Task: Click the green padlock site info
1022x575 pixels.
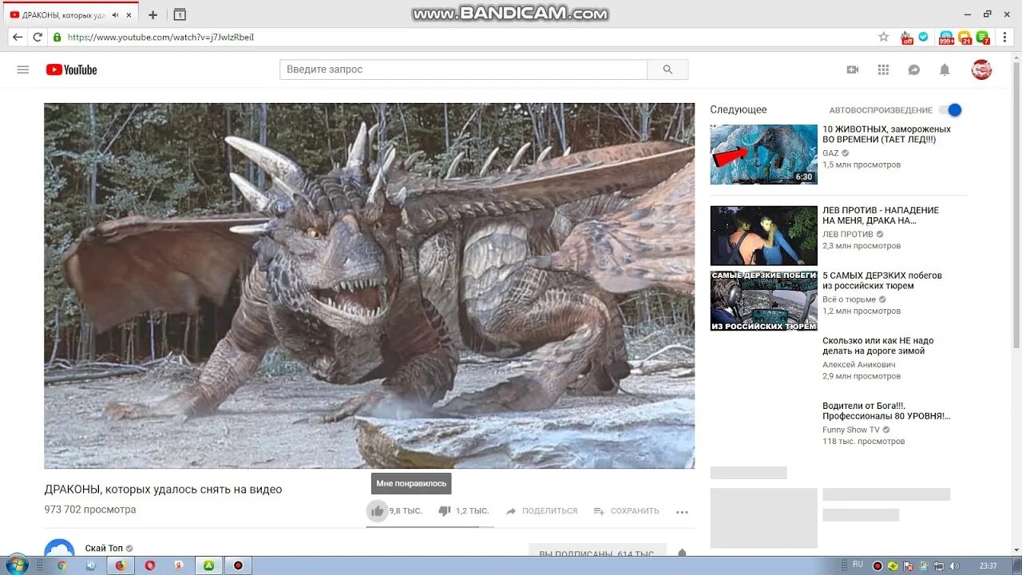Action: click(x=57, y=37)
